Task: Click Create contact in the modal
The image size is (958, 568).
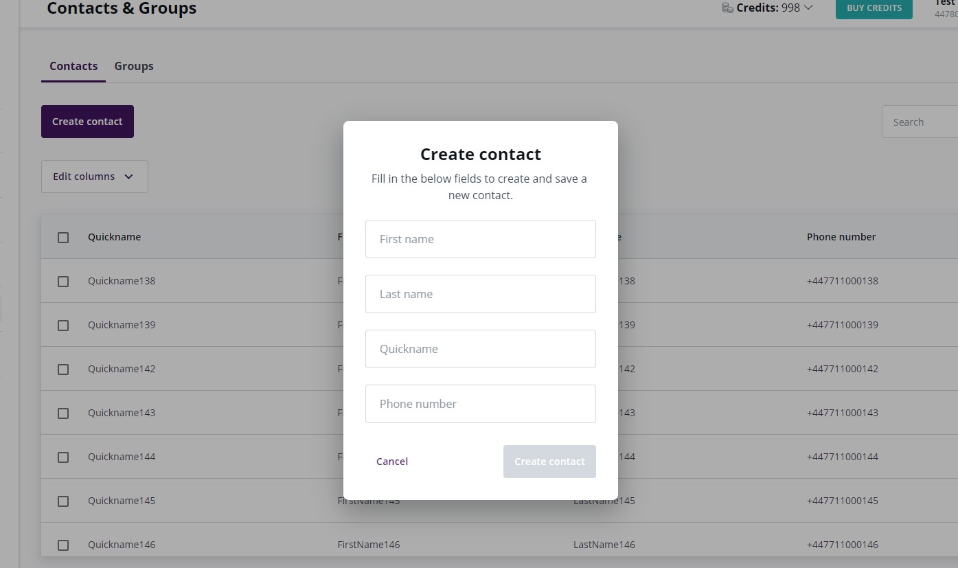Action: pos(549,461)
